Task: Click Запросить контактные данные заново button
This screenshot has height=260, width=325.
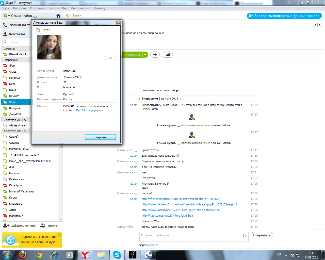Action: tap(284, 16)
